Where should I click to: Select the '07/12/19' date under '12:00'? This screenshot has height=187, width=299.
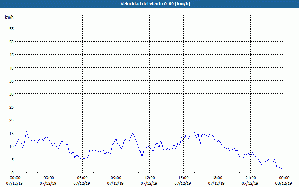(x=149, y=183)
